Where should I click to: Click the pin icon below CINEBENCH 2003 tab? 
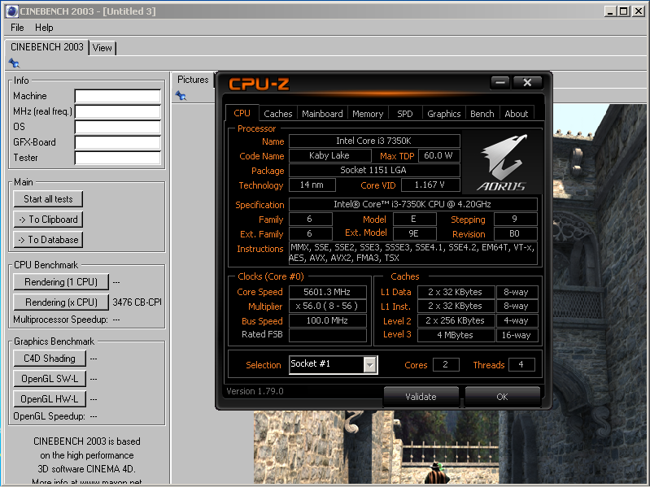(x=14, y=63)
